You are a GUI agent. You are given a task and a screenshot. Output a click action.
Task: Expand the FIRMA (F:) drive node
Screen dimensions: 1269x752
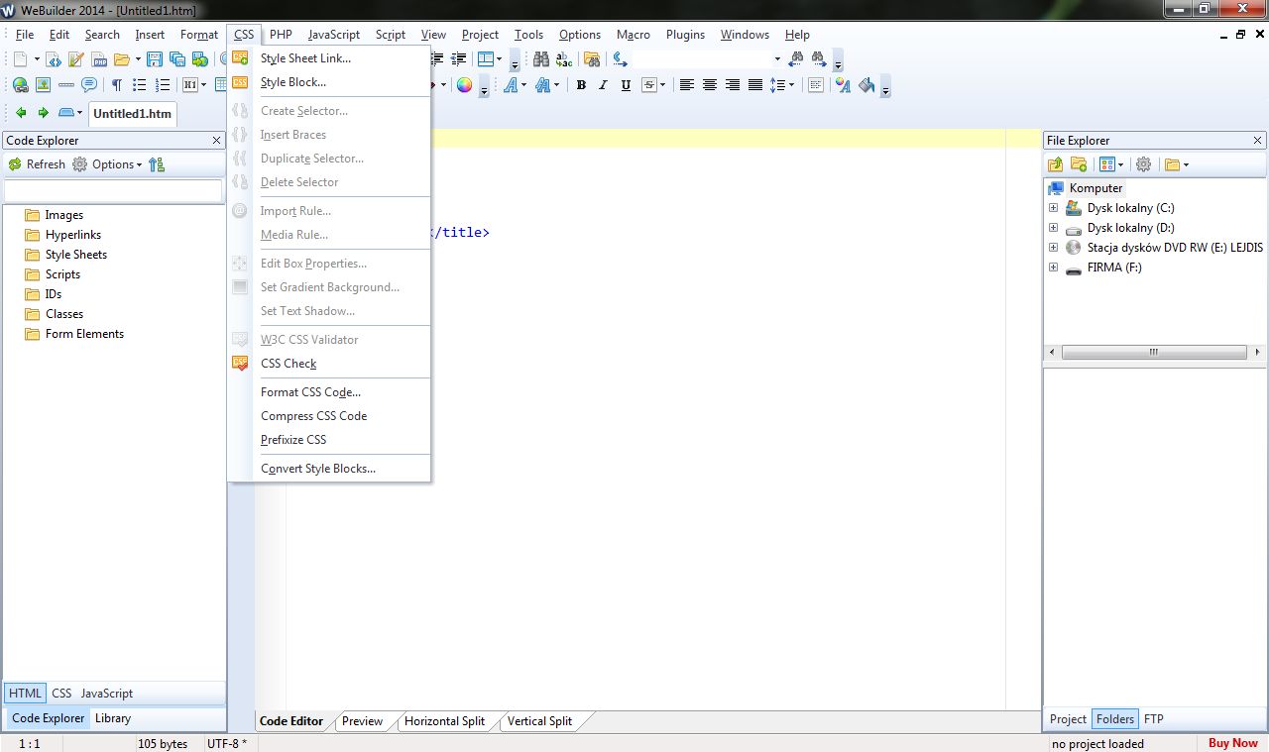(x=1053, y=268)
